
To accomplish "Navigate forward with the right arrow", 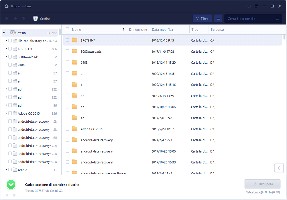I will (15, 18).
